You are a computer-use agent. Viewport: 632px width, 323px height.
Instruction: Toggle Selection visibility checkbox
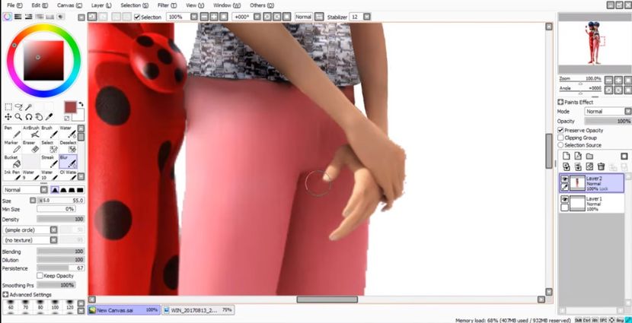click(137, 17)
